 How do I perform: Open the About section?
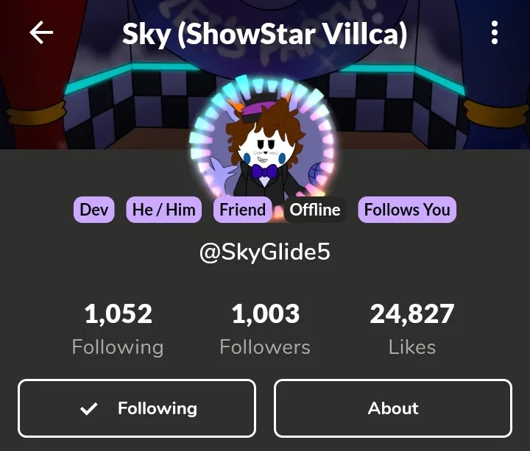tap(393, 408)
